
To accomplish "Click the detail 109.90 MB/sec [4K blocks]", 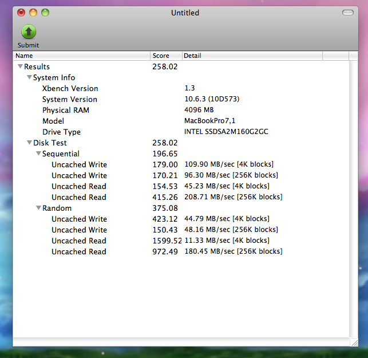I will 229,164.
